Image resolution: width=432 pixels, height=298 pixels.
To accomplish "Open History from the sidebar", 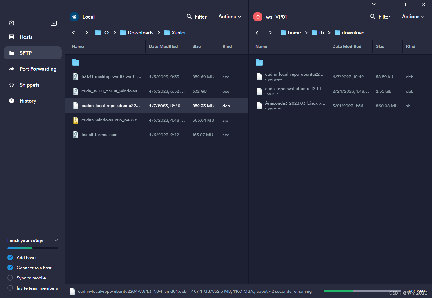I will (12, 101).
